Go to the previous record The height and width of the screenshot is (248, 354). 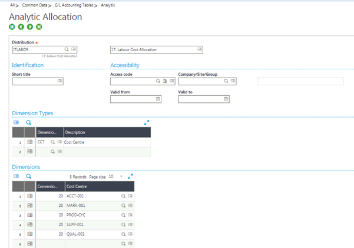21,27
